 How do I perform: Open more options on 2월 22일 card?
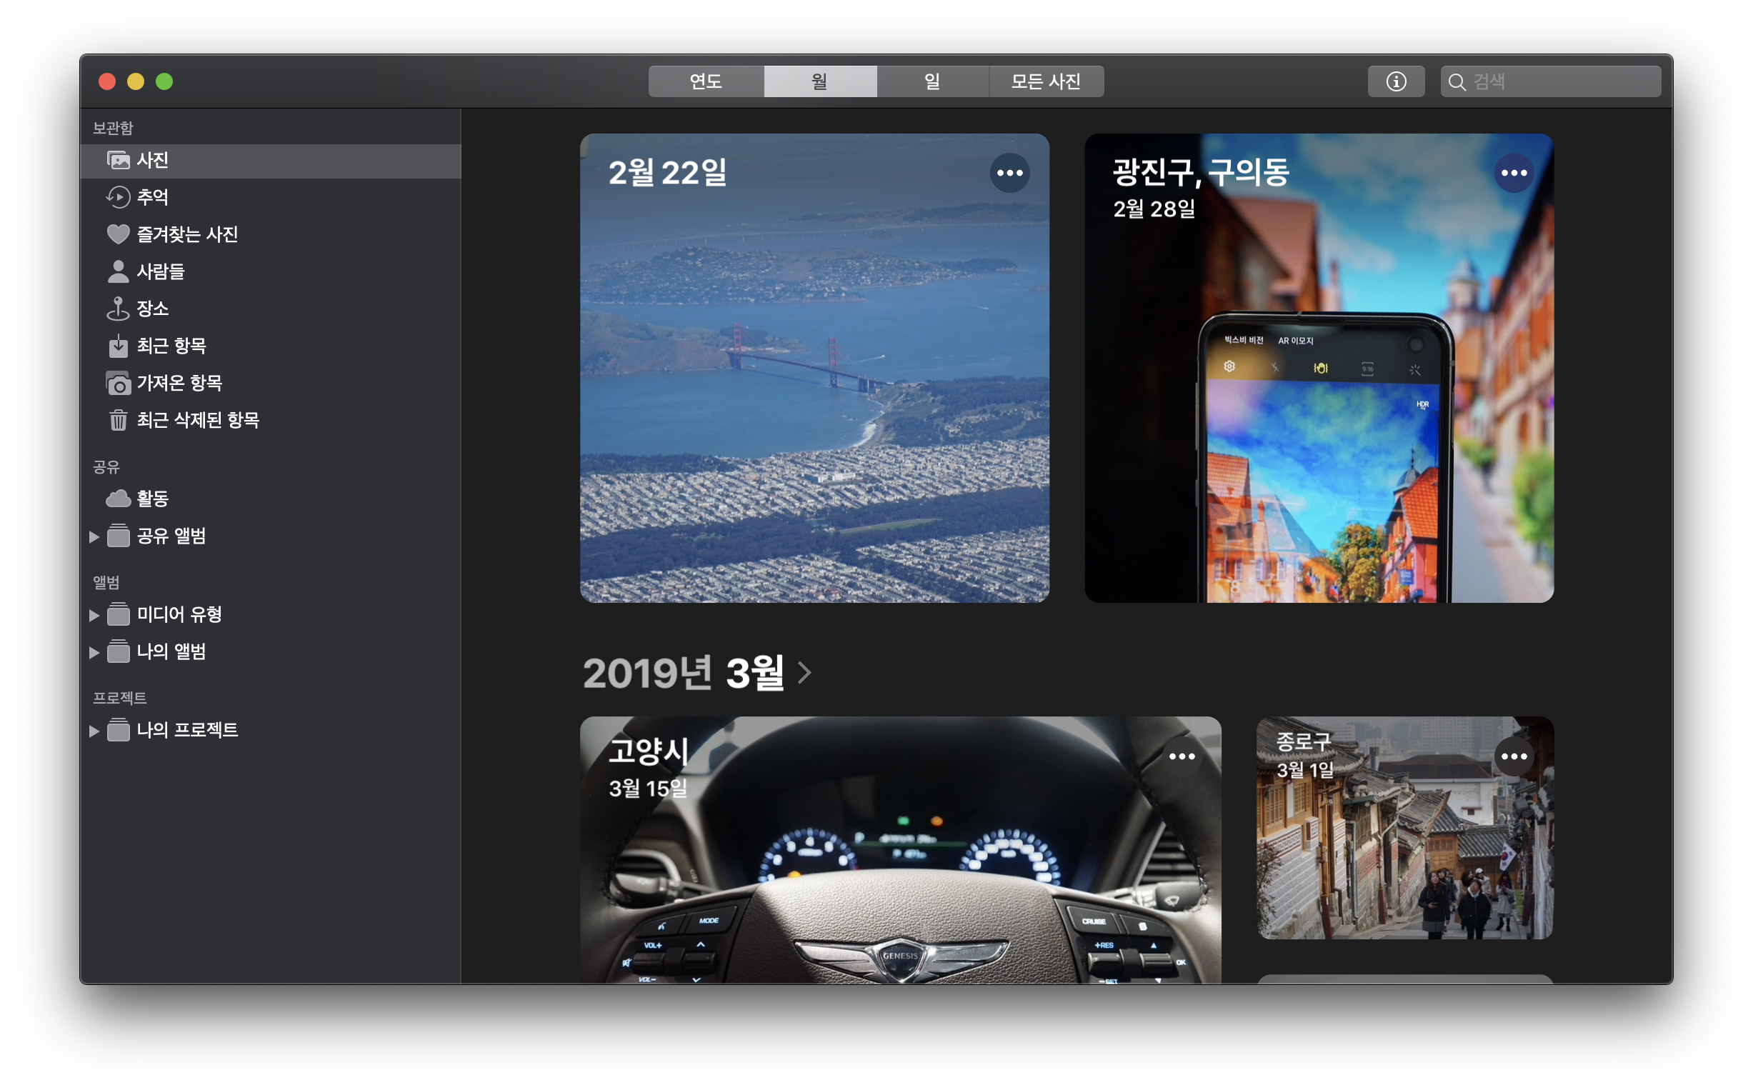(1009, 173)
